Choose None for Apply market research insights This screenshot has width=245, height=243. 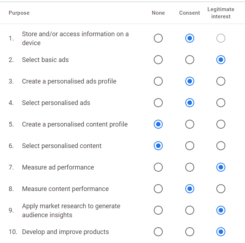click(158, 210)
